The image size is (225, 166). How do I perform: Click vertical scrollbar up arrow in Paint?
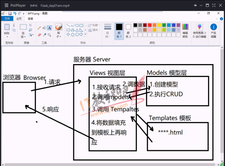point(222,47)
